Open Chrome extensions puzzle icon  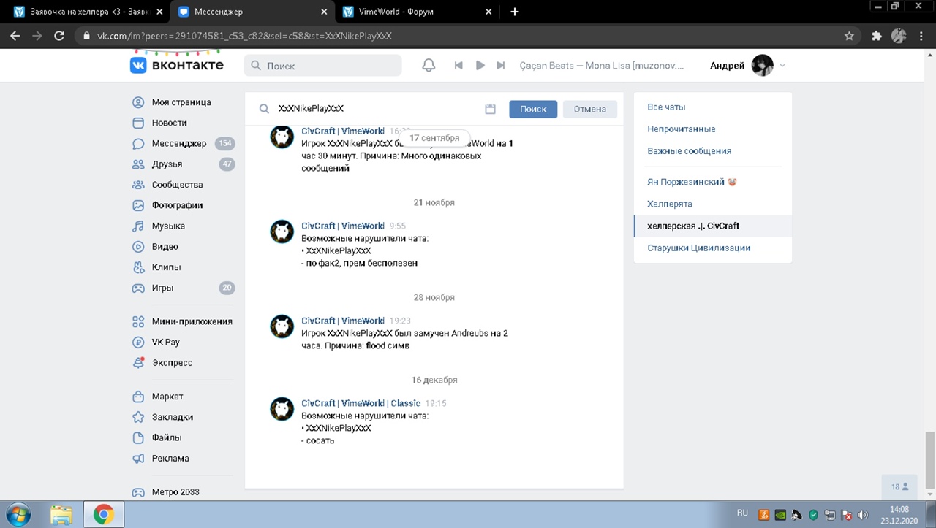[x=877, y=35]
